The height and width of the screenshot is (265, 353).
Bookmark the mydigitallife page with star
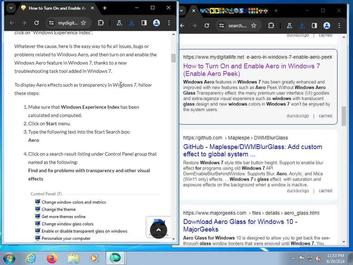pos(83,23)
